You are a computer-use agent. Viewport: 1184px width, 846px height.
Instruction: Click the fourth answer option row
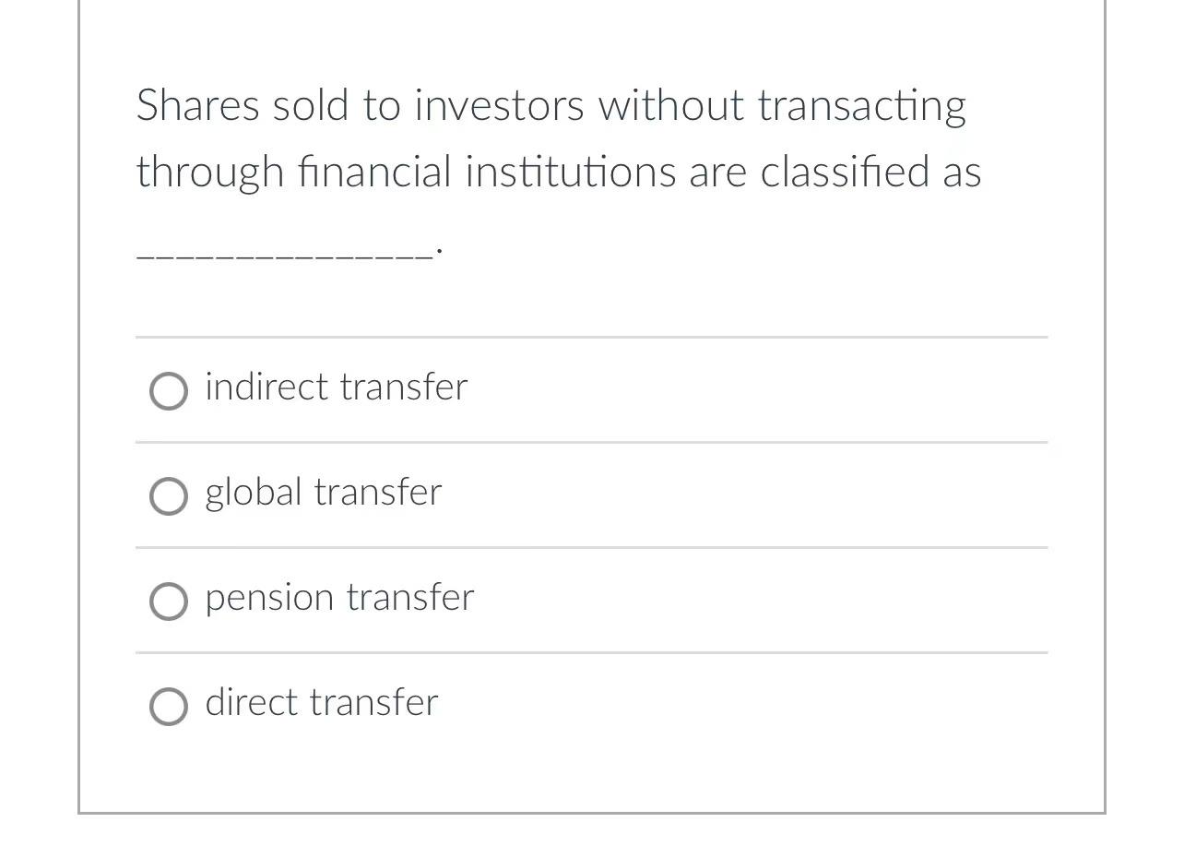[x=590, y=704]
